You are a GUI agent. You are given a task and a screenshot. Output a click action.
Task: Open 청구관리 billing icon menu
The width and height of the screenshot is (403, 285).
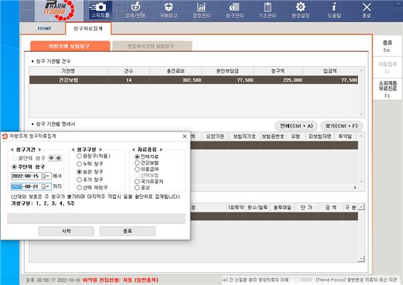click(x=235, y=10)
